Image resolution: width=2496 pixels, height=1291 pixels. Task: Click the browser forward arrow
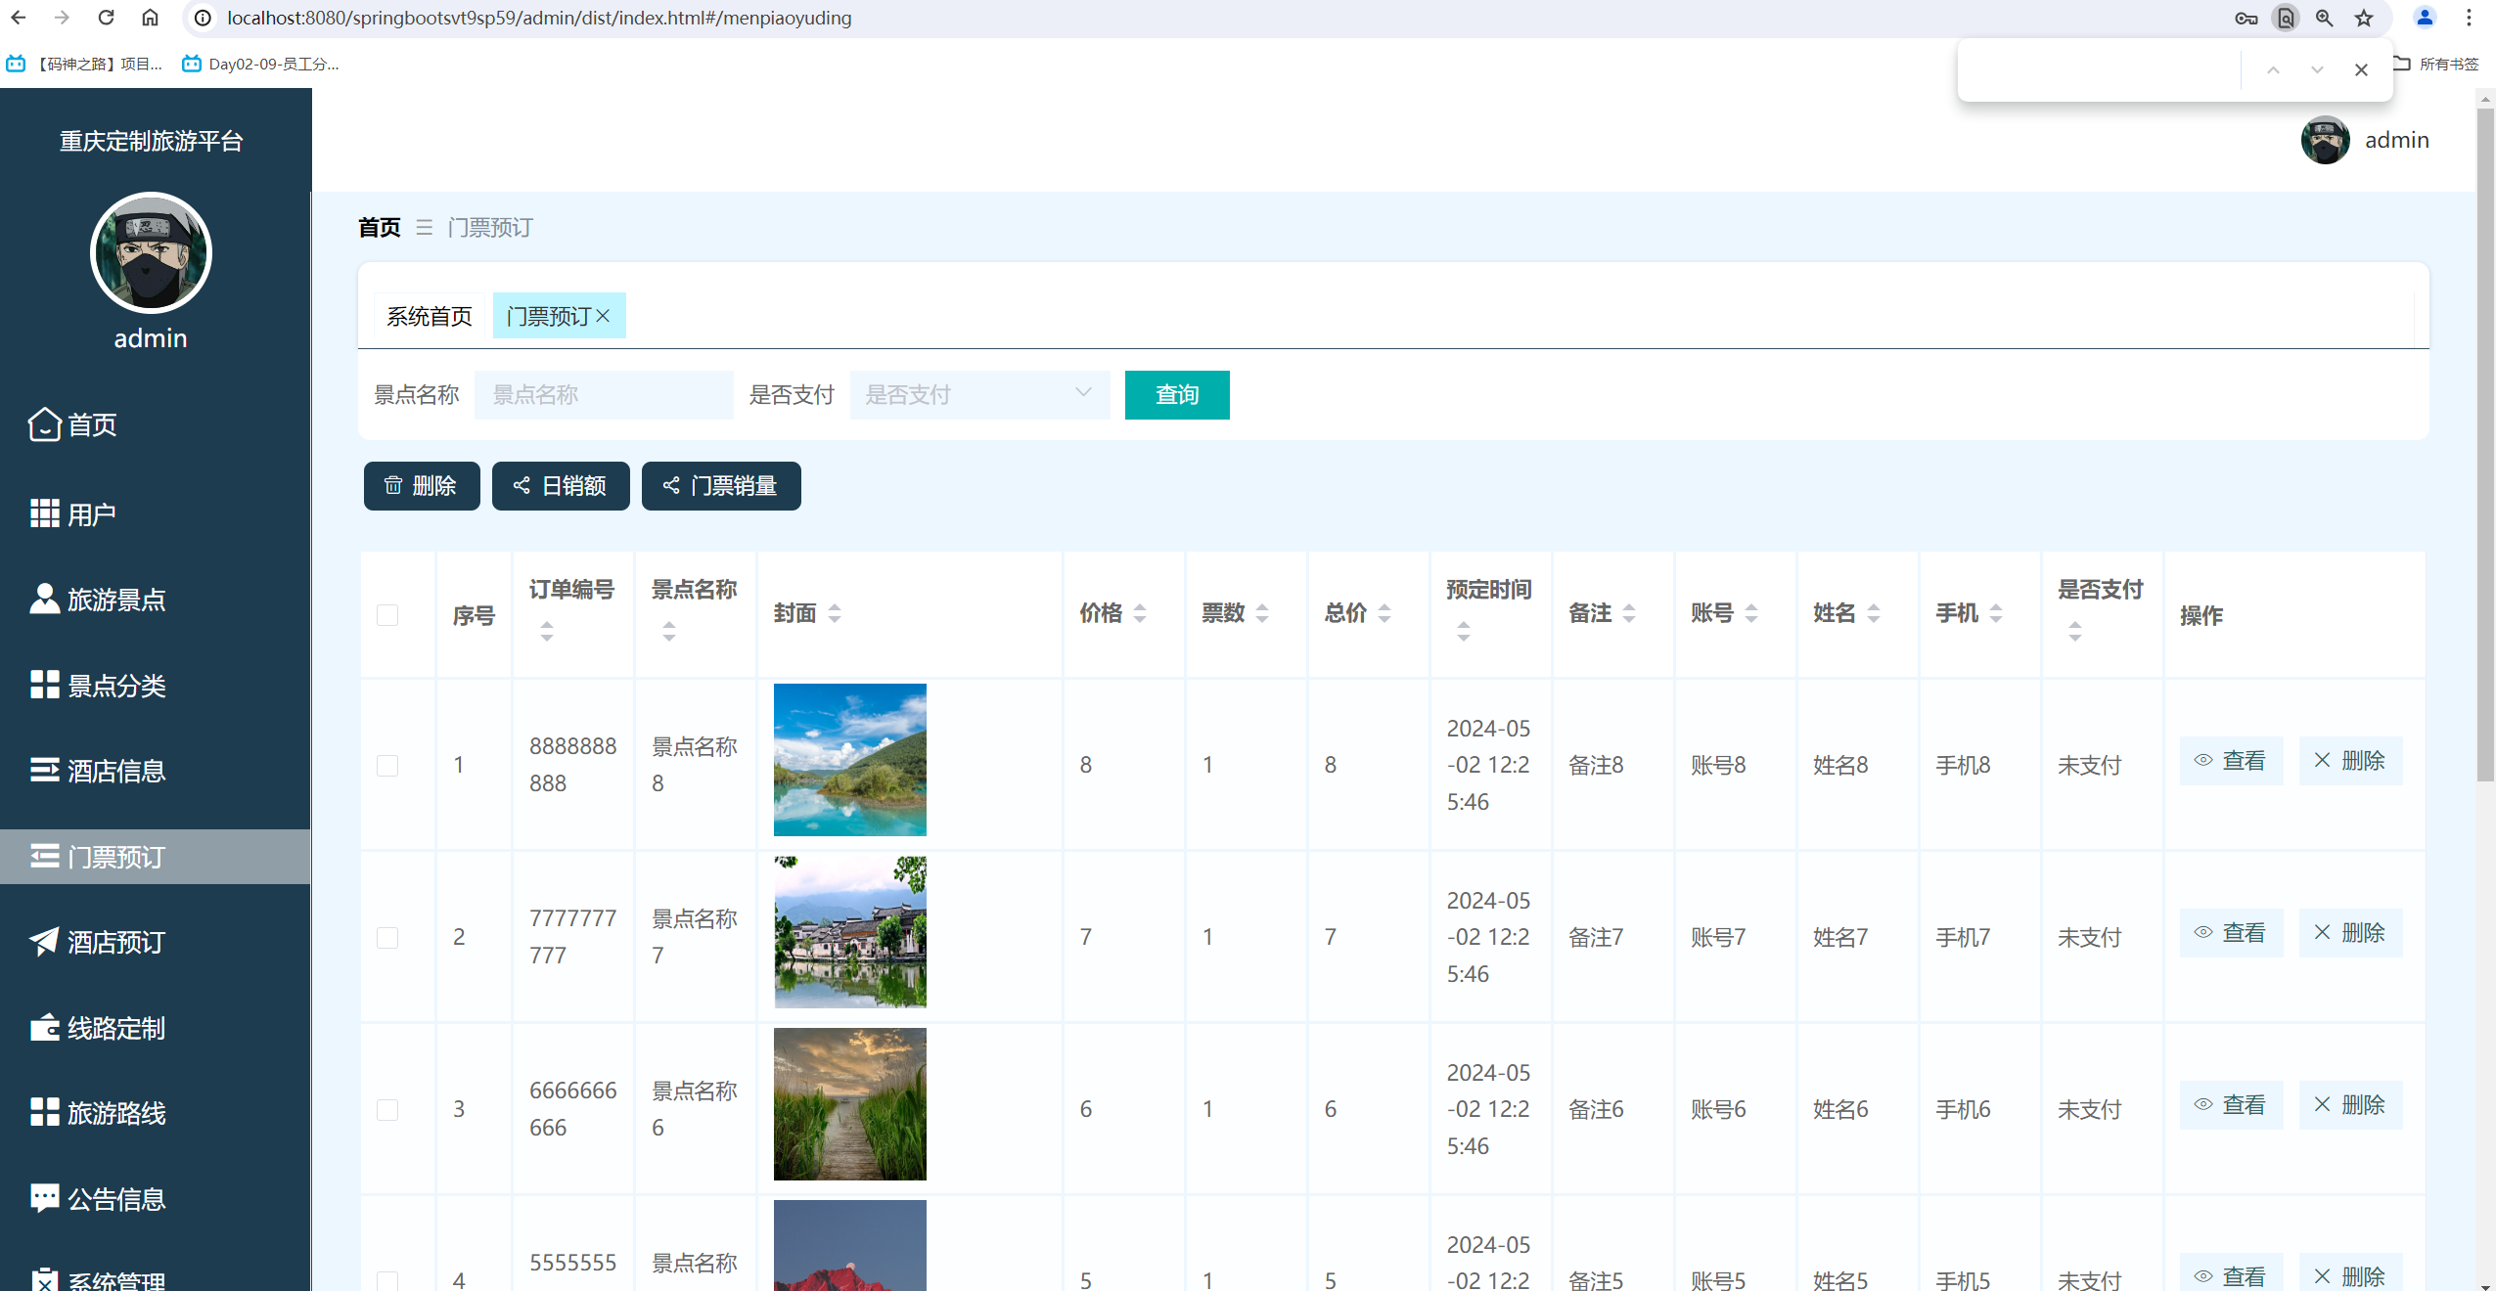pos(62,18)
